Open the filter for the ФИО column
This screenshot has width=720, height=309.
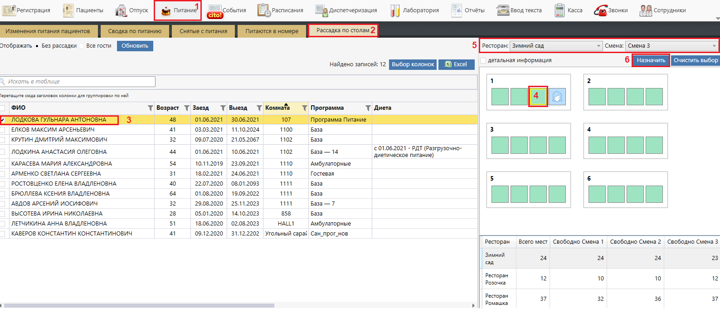(x=150, y=108)
